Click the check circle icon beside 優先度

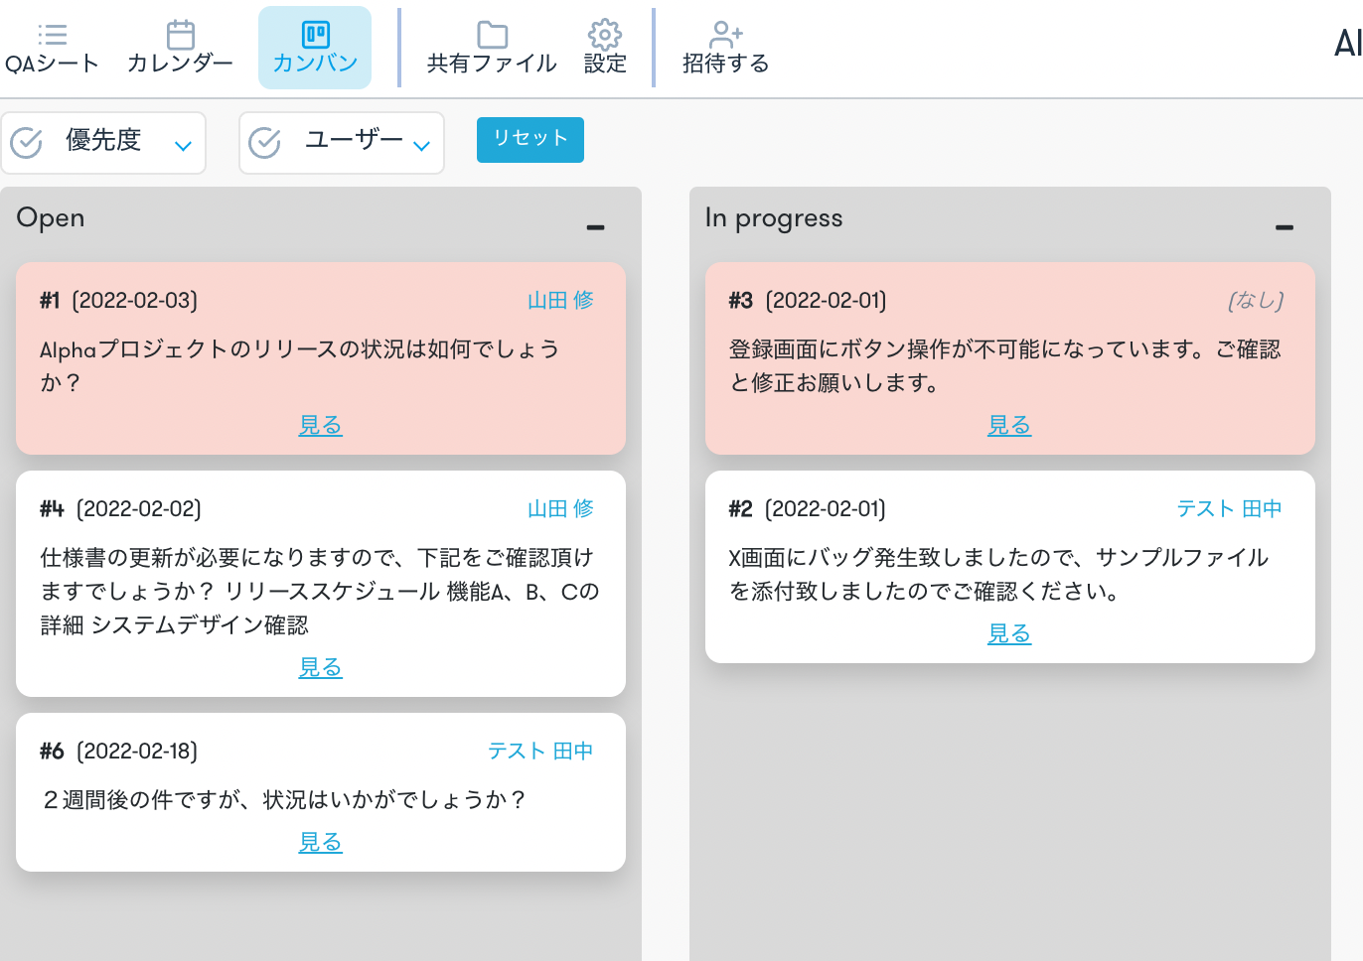27,143
